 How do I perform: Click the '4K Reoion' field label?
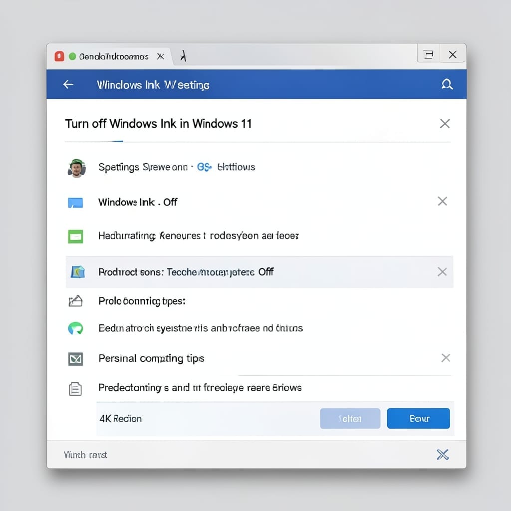(121, 419)
